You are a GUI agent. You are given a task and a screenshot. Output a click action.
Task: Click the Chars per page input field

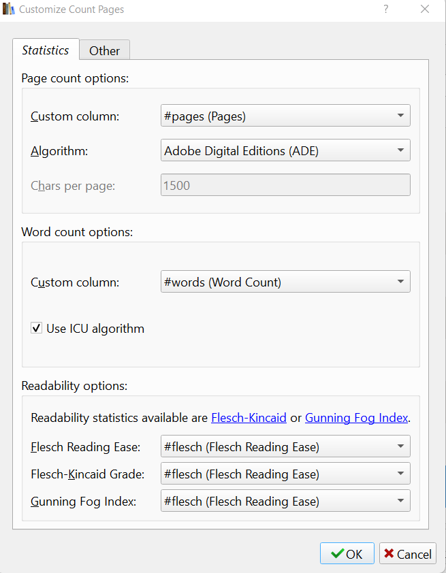coord(285,185)
